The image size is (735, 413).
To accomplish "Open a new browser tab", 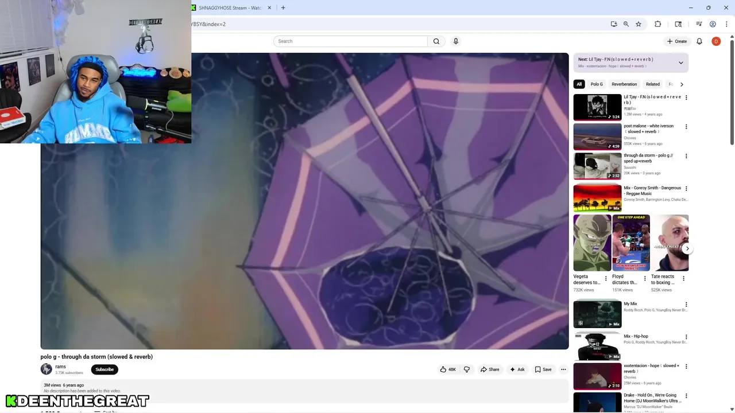I will [283, 7].
